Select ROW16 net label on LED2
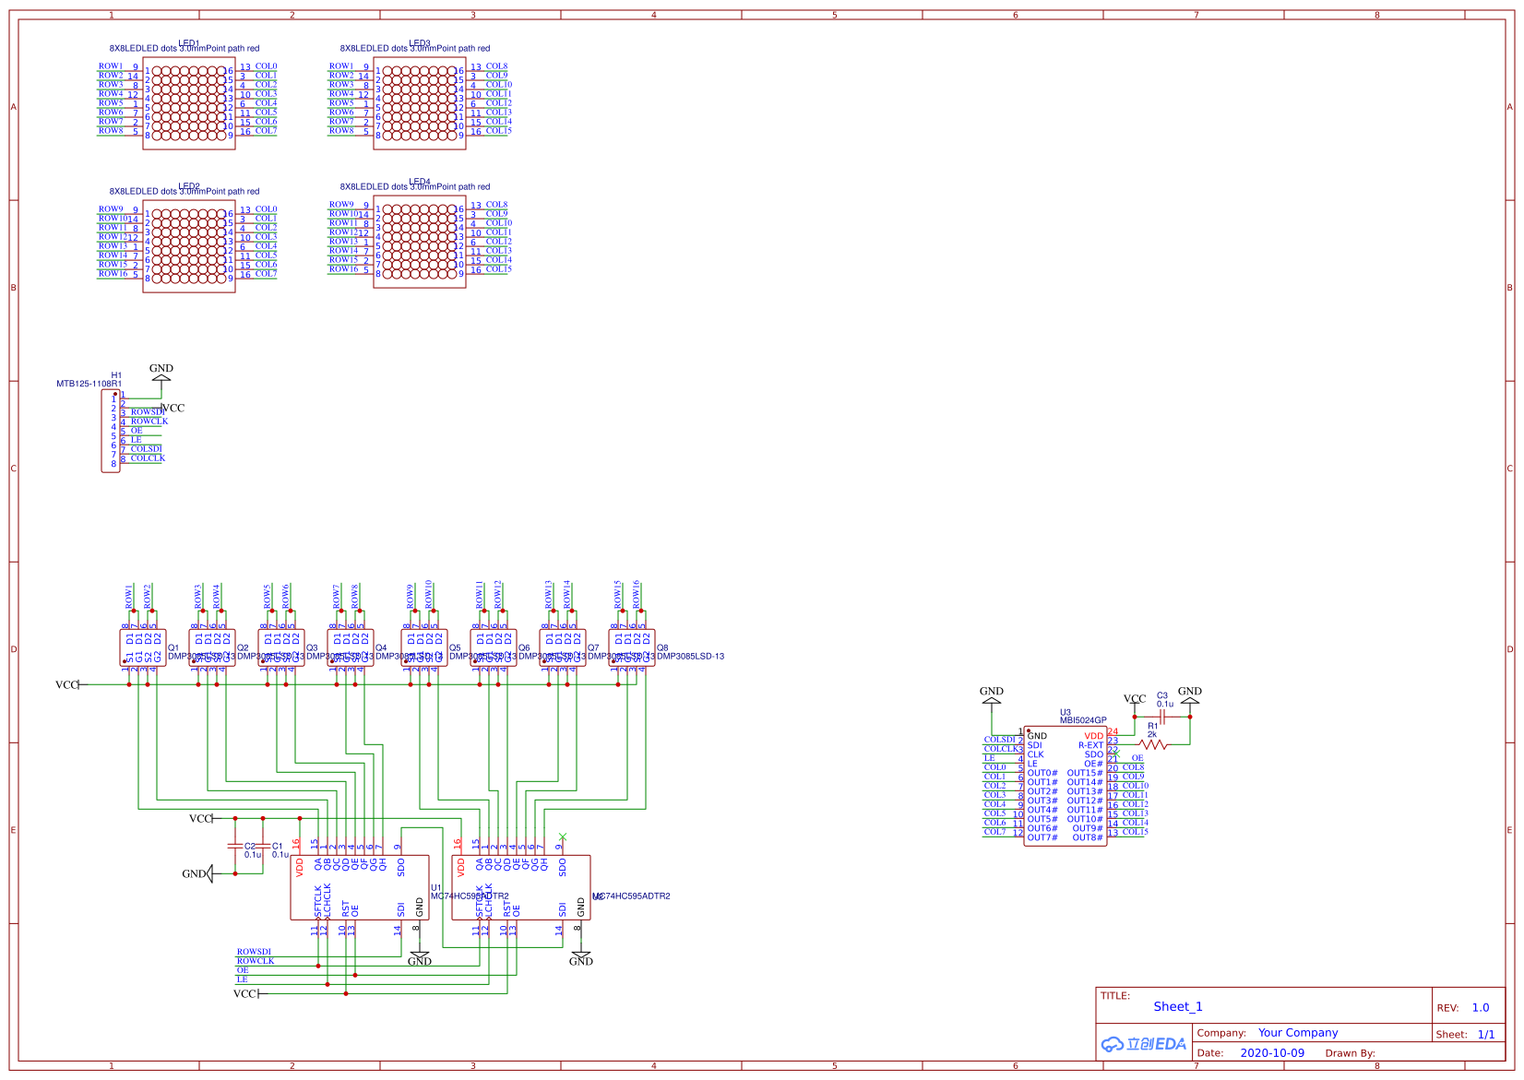 tap(113, 274)
